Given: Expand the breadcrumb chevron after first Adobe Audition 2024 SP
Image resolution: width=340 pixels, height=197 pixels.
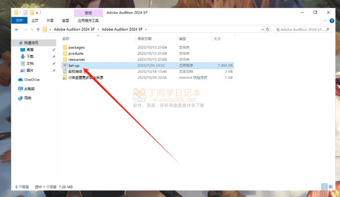Looking at the screenshot, I should point(98,29).
